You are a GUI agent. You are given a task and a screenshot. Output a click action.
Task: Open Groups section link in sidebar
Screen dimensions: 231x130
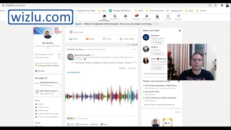38,123
